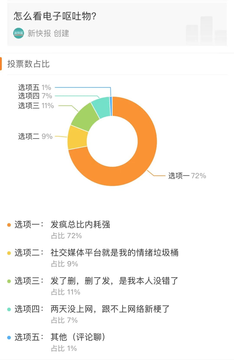Click the 新快报 avatar icon

pos(19,33)
